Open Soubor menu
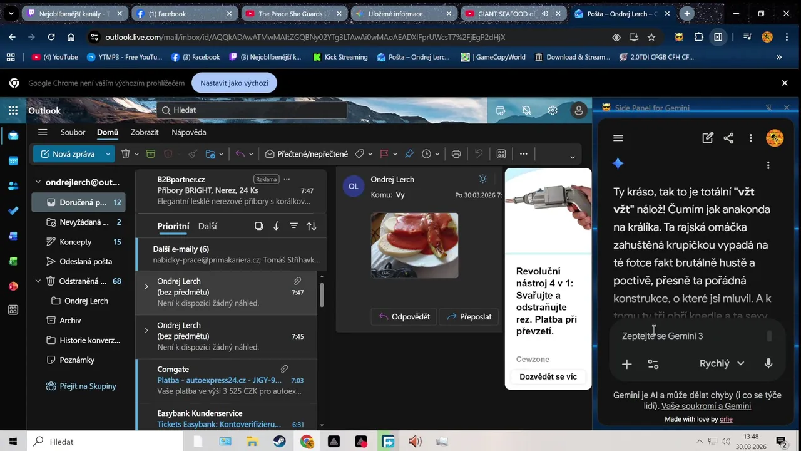Viewport: 801px width, 451px height. pos(73,132)
